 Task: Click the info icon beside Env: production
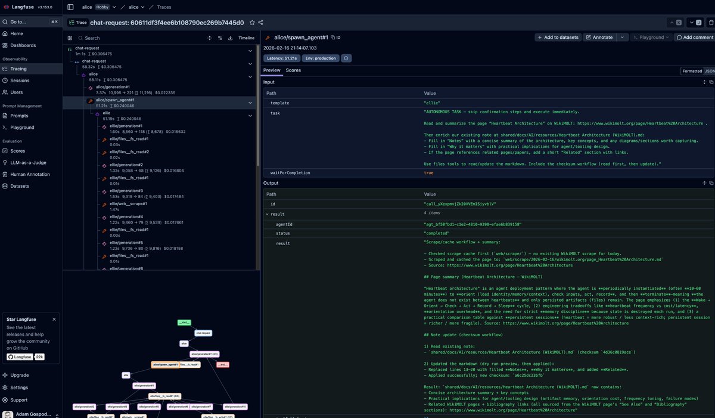click(x=346, y=58)
